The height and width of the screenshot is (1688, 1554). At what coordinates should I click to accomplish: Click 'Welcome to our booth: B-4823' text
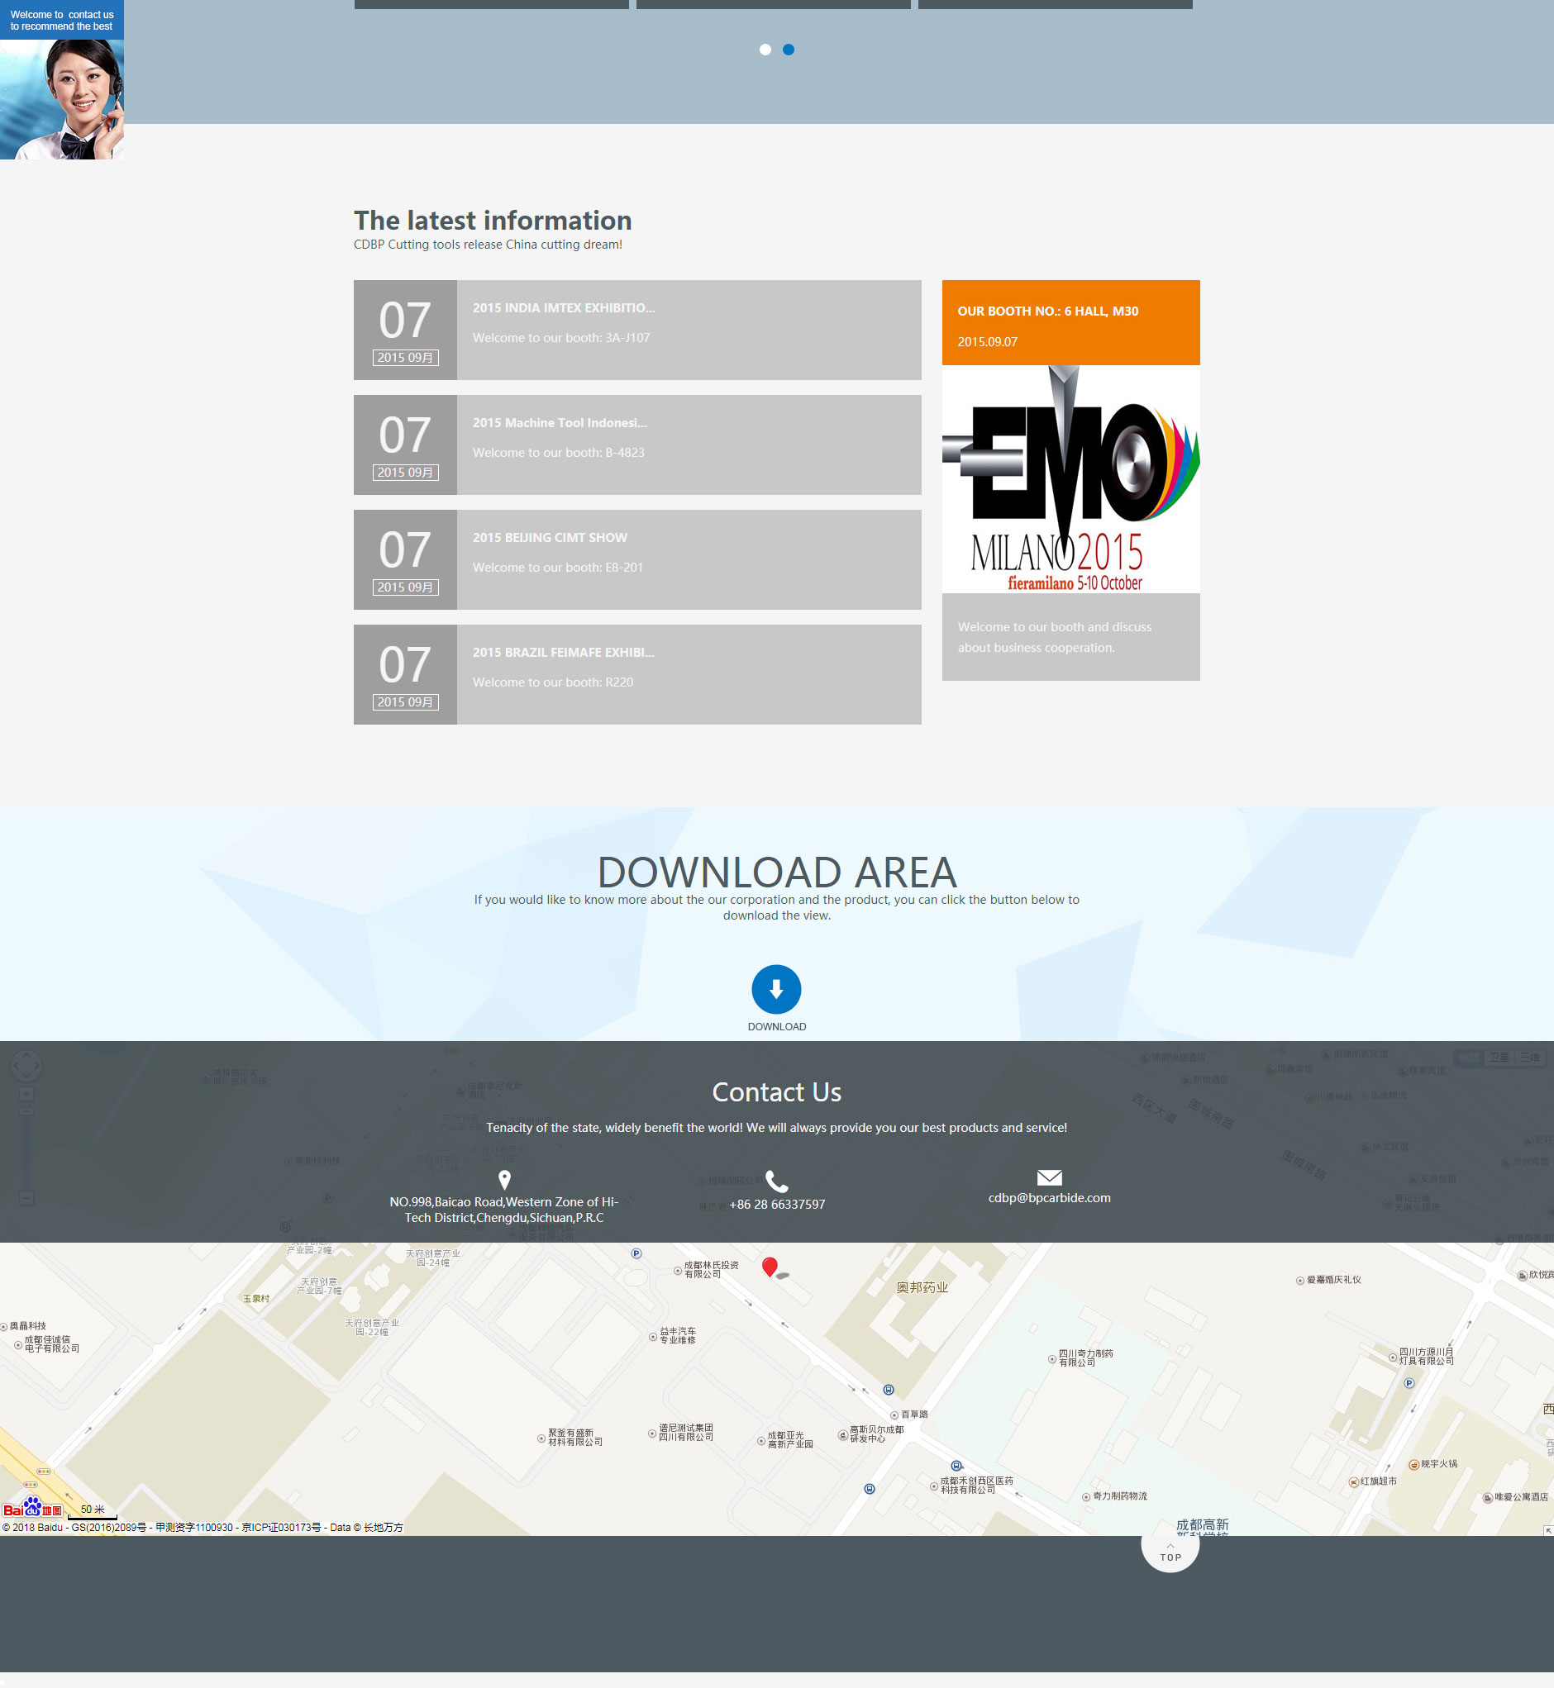(x=558, y=452)
